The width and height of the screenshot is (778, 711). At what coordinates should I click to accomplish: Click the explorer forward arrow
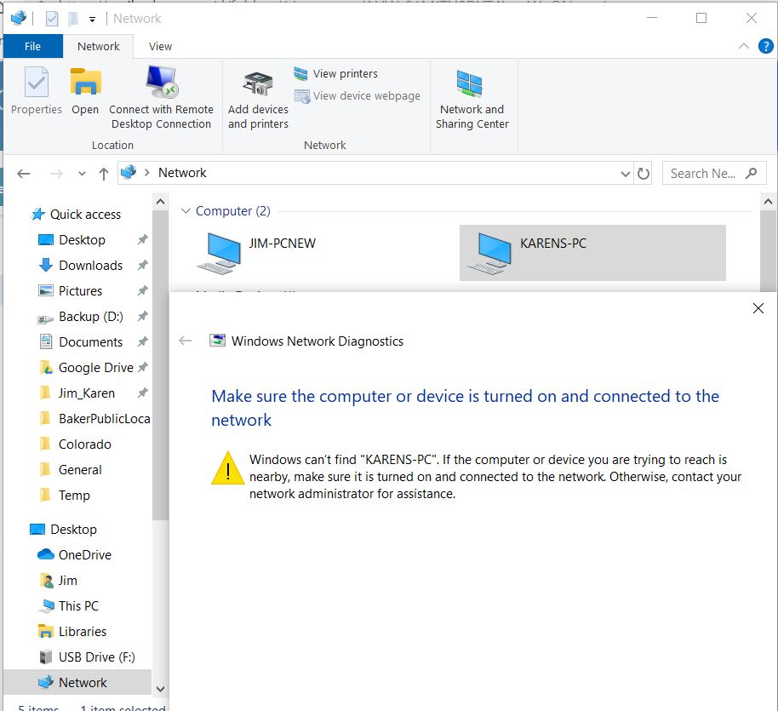point(56,174)
